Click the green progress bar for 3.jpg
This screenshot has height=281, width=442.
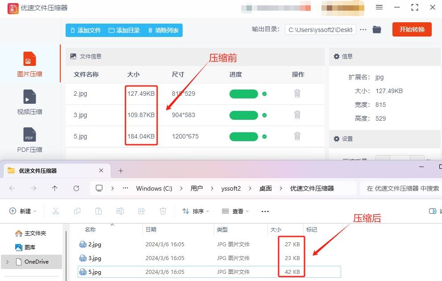(x=243, y=115)
